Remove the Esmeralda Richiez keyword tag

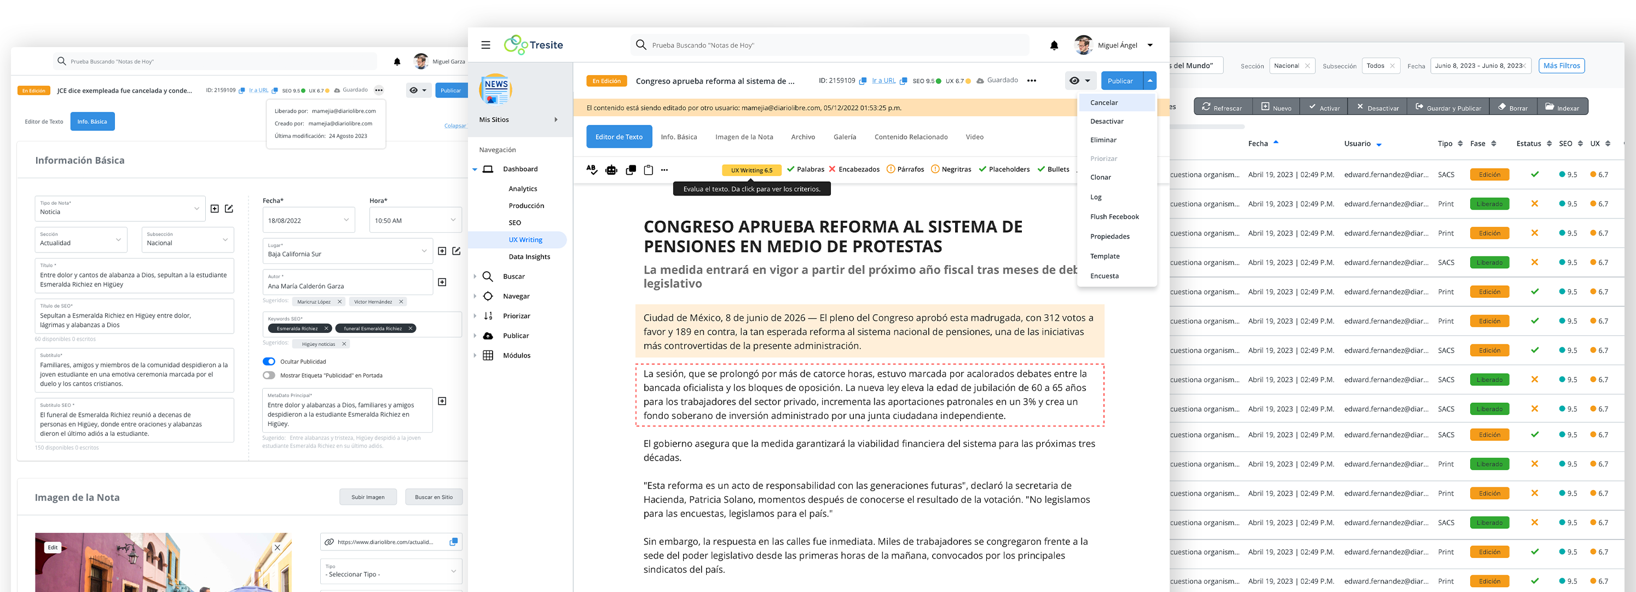pos(326,329)
